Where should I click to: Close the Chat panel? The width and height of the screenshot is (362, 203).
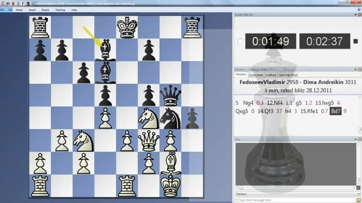360,139
